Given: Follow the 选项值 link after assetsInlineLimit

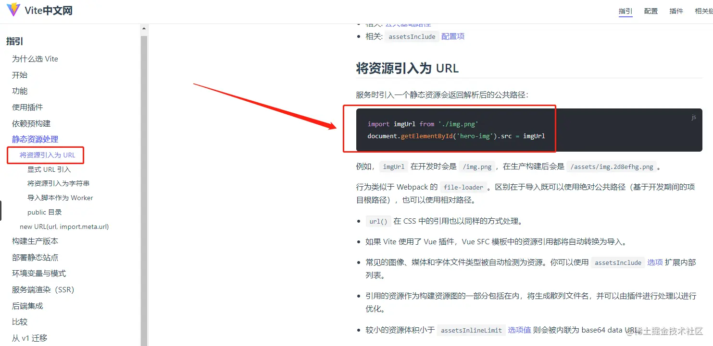Looking at the screenshot, I should pyautogui.click(x=520, y=330).
